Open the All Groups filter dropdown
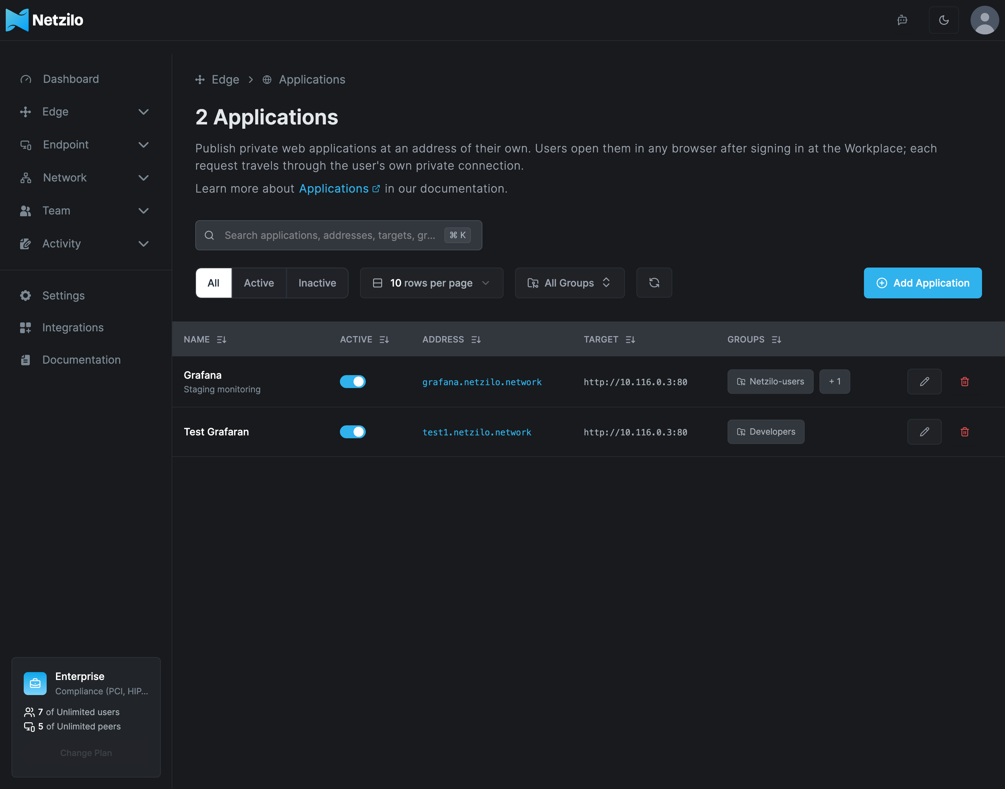This screenshot has width=1005, height=789. (x=570, y=283)
